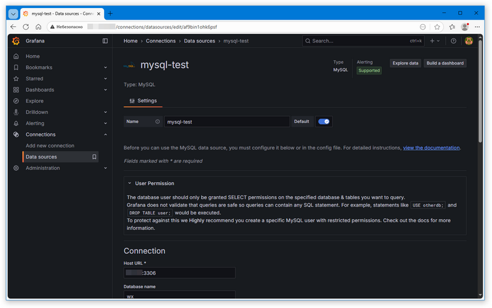Collapse the Connections section chevron
The image size is (492, 308).
click(x=105, y=135)
